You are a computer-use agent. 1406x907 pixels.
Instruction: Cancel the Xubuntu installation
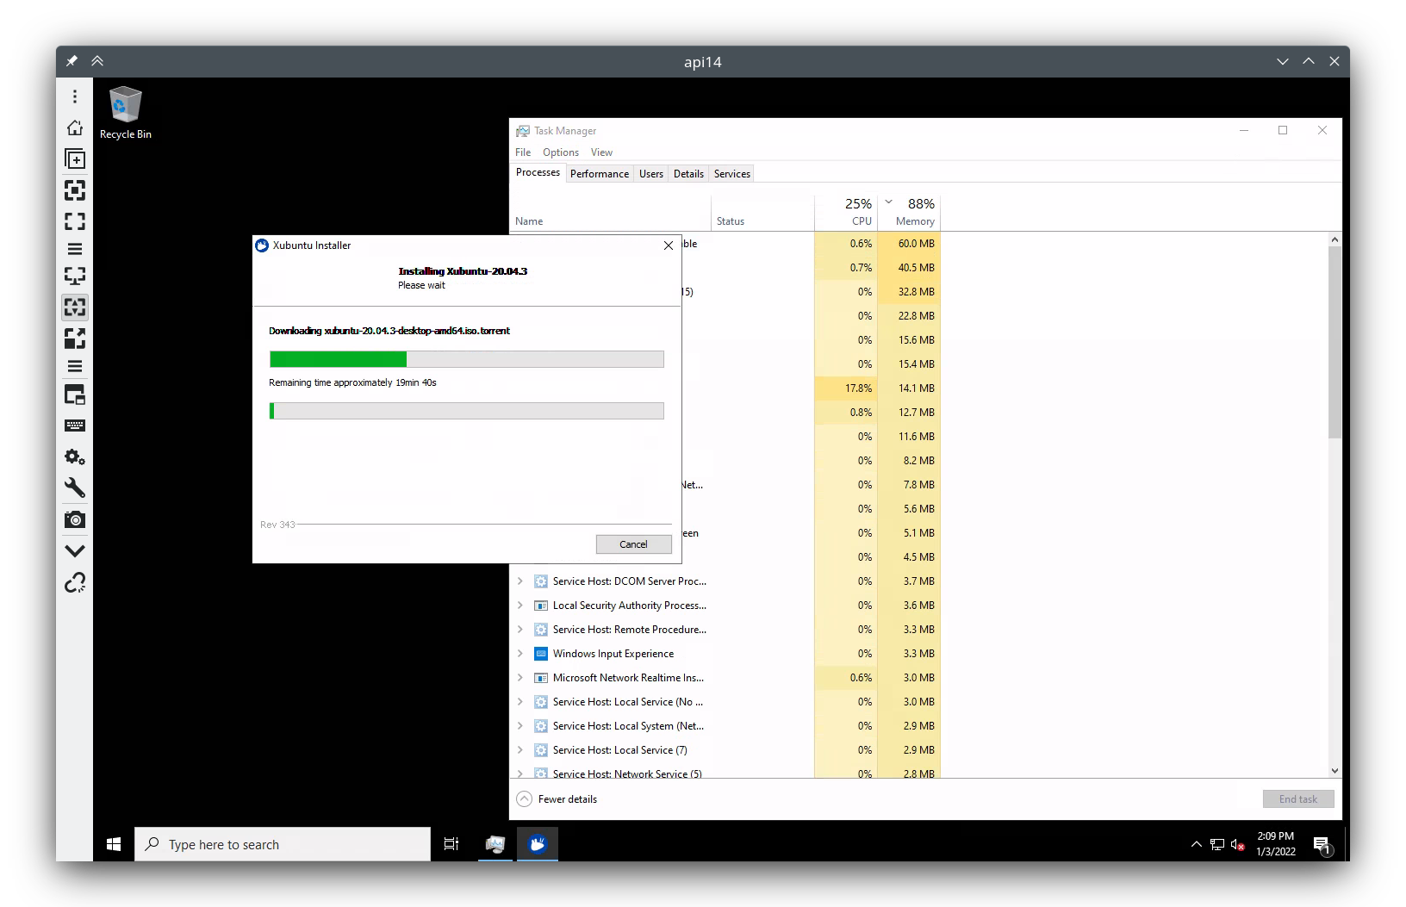coord(633,544)
